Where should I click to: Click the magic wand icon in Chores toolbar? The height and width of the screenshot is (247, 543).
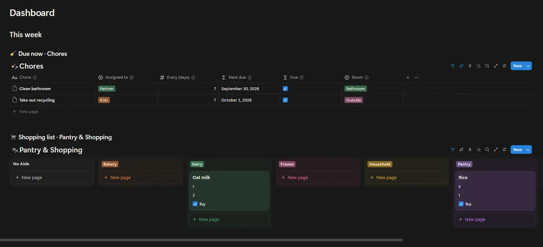coord(479,66)
